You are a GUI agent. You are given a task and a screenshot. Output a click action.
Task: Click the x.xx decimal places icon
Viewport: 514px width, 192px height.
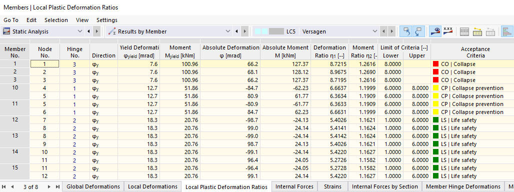pyautogui.click(x=448, y=31)
